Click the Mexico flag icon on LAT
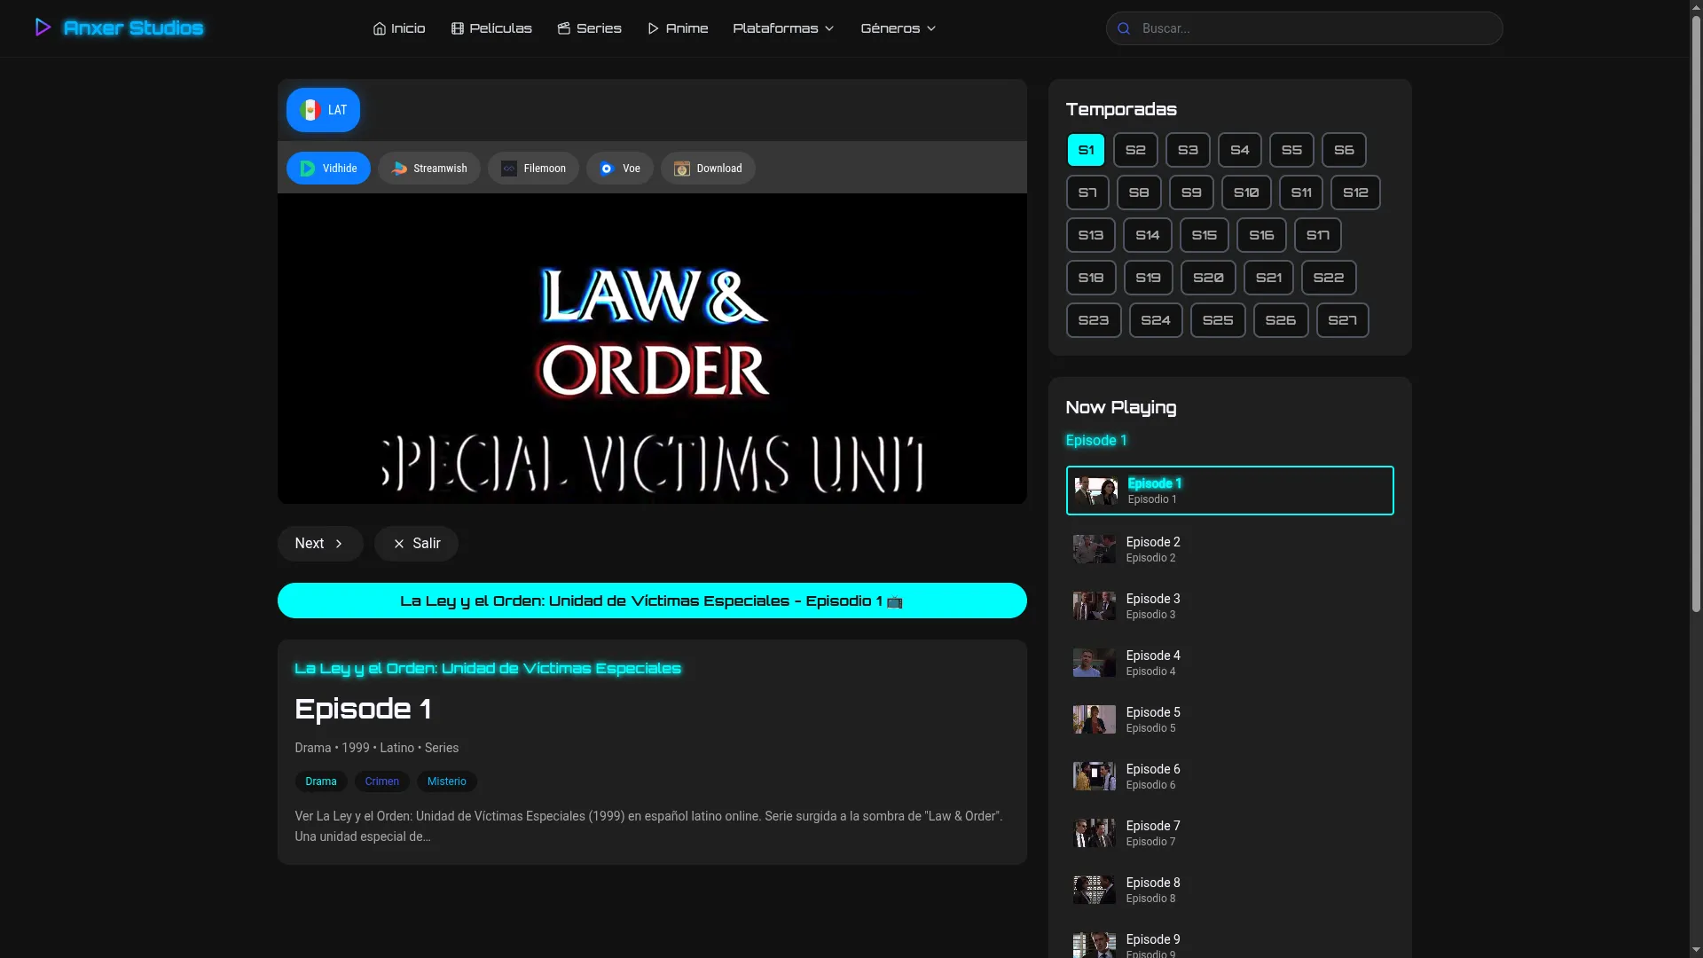 coord(310,110)
